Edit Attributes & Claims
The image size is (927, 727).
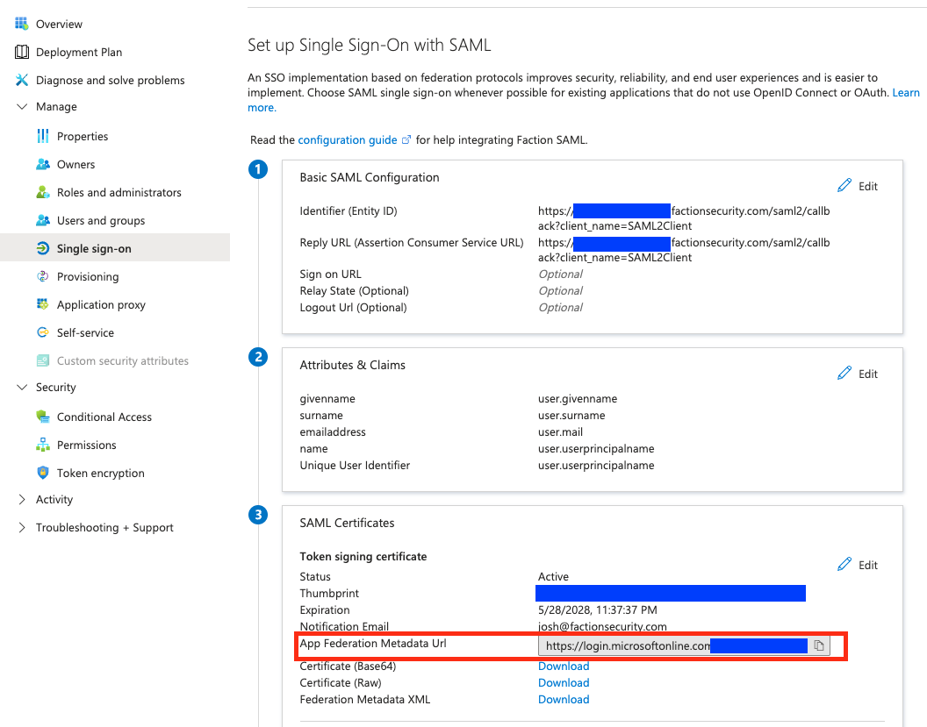[x=858, y=374]
